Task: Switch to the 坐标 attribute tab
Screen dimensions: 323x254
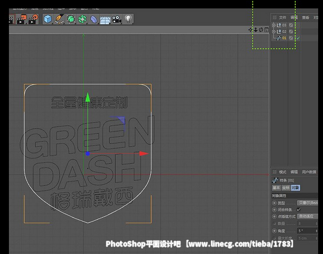Action: [x=286, y=188]
